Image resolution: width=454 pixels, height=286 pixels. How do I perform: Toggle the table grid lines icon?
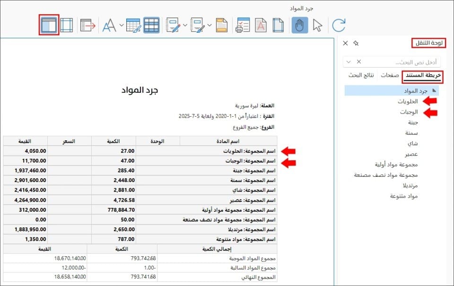(x=151, y=25)
